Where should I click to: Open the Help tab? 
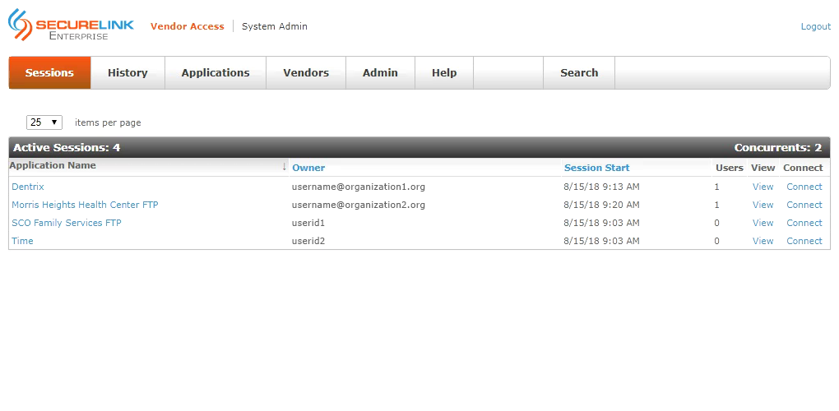(444, 73)
